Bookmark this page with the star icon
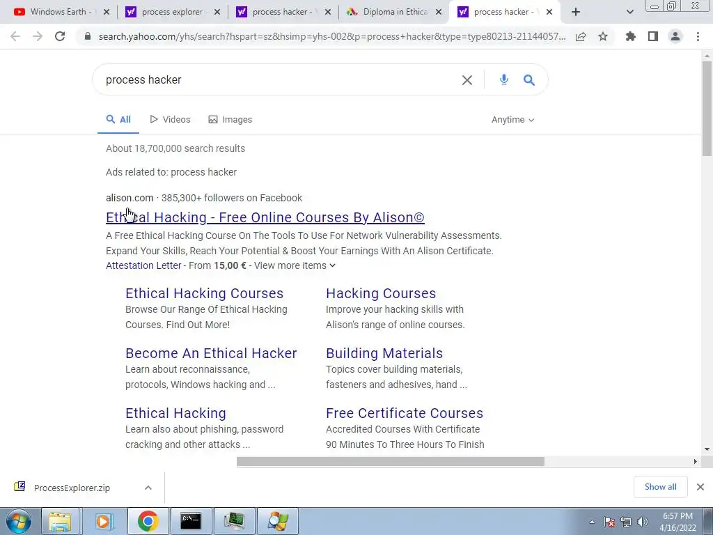The height and width of the screenshot is (535, 713). point(603,36)
